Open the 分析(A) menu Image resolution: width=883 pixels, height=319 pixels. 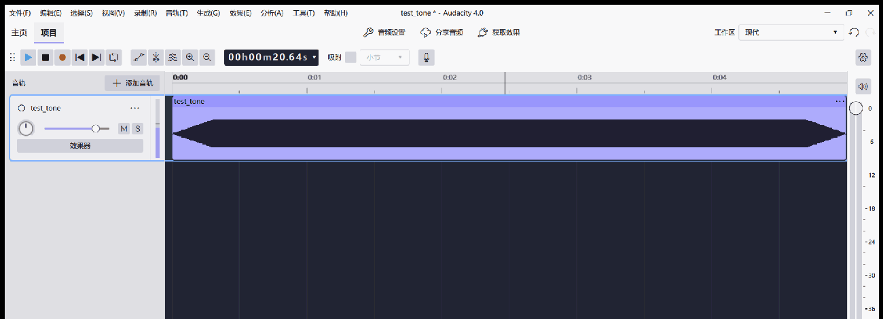click(272, 13)
